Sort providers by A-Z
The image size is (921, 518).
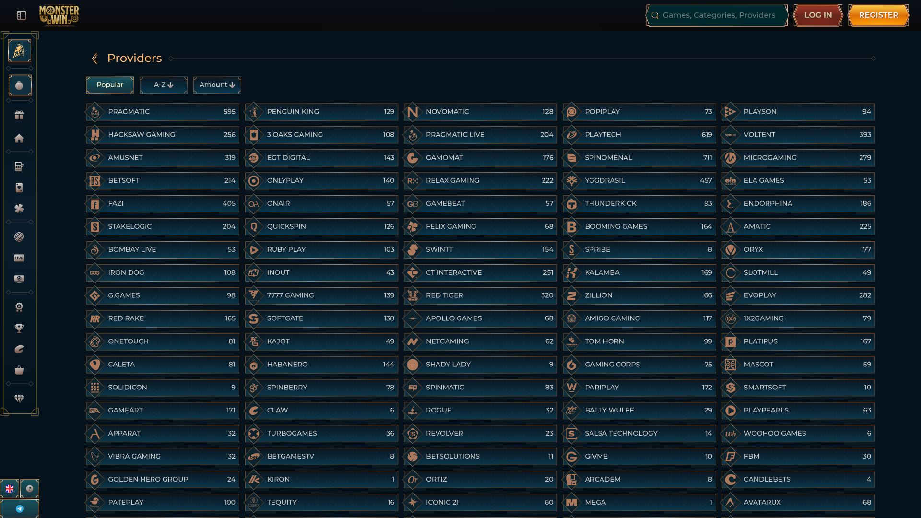point(164,85)
